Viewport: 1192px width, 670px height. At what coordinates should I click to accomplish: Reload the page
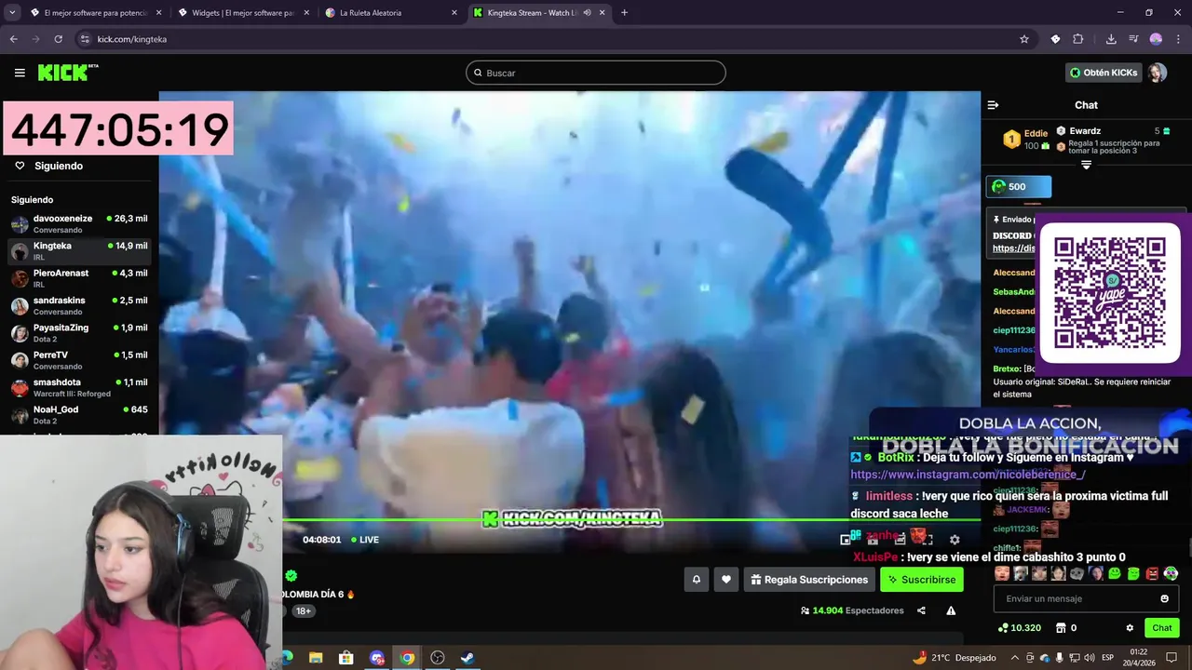(x=58, y=39)
